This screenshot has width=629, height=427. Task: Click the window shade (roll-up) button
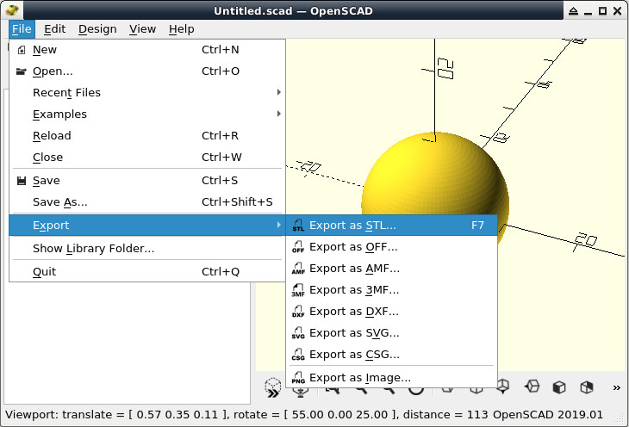click(574, 11)
